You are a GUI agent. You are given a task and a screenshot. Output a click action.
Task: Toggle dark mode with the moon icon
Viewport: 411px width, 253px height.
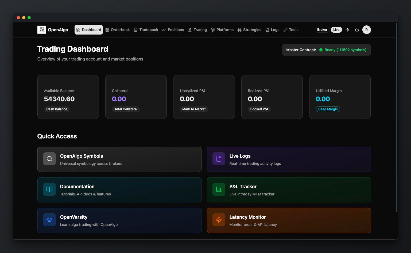pyautogui.click(x=357, y=30)
